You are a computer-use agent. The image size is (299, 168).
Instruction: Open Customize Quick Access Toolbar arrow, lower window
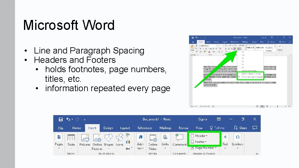pos(85,120)
